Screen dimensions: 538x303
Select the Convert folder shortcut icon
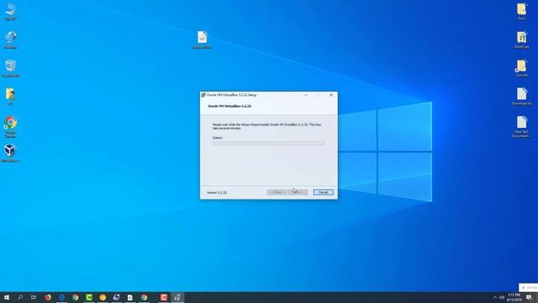pyautogui.click(x=521, y=68)
